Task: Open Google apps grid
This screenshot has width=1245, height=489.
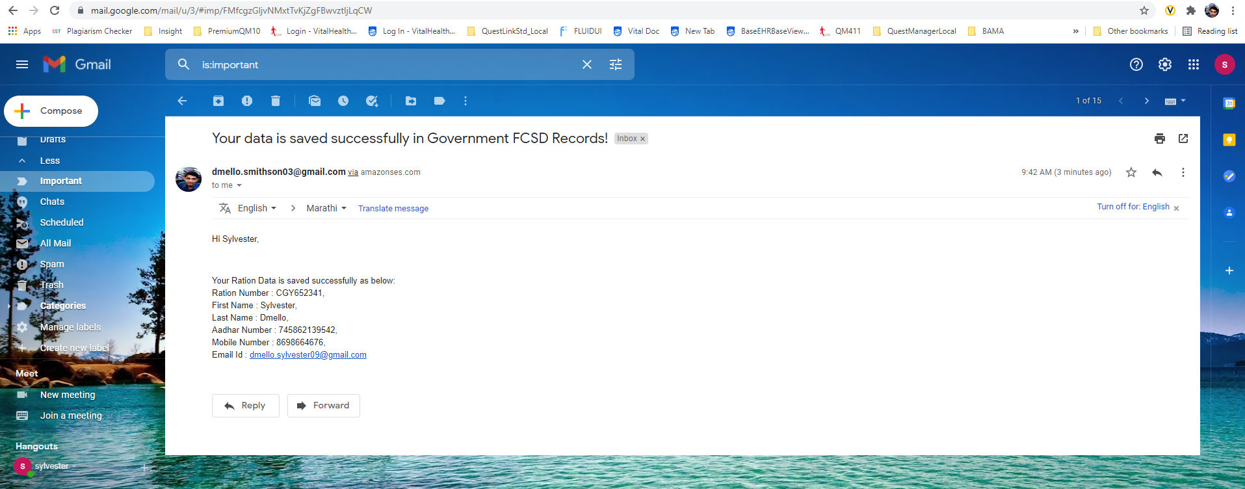Action: click(x=1194, y=64)
